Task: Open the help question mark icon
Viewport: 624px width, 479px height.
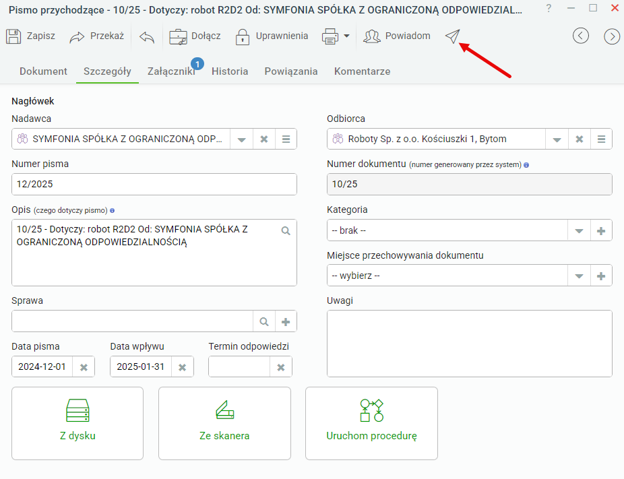Action: tap(549, 8)
